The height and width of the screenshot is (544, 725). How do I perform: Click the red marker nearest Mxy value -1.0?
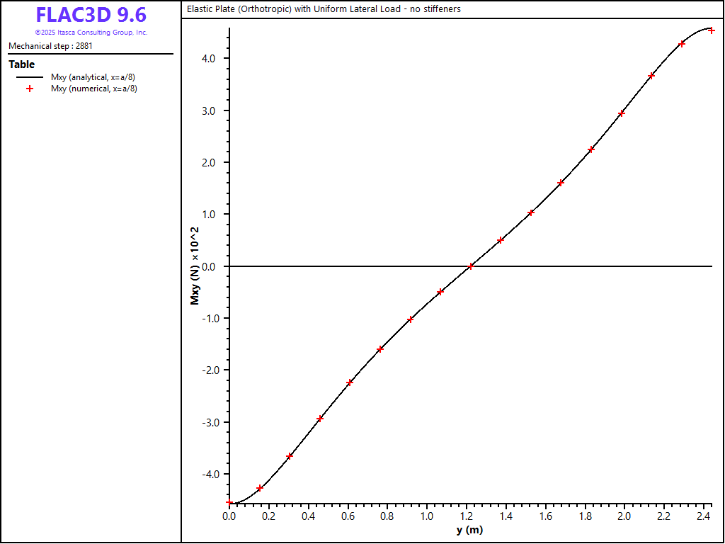click(x=411, y=319)
